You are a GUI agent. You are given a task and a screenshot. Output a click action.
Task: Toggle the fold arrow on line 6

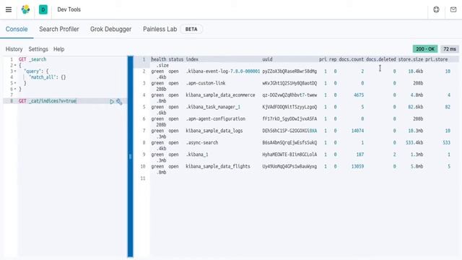tap(15, 89)
